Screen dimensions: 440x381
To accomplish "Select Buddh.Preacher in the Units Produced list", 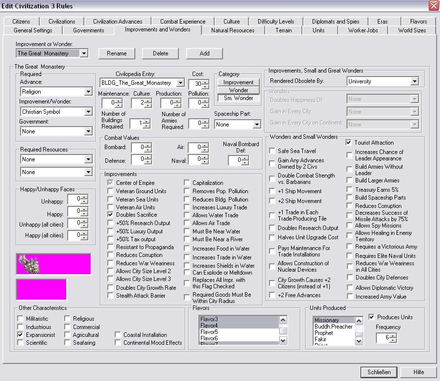I will (333, 327).
